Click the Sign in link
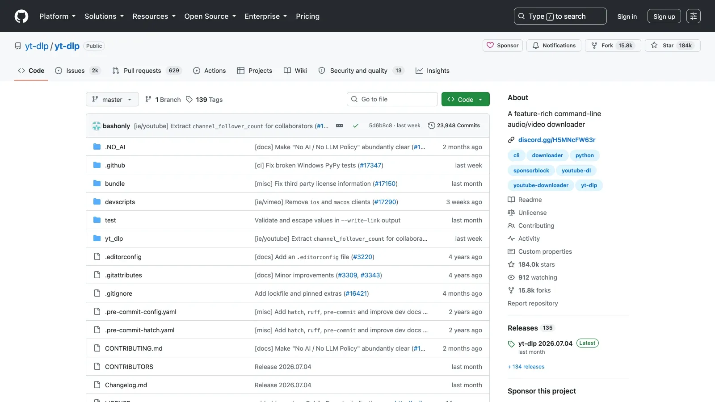Screen dimensions: 715x402 tap(627, 16)
